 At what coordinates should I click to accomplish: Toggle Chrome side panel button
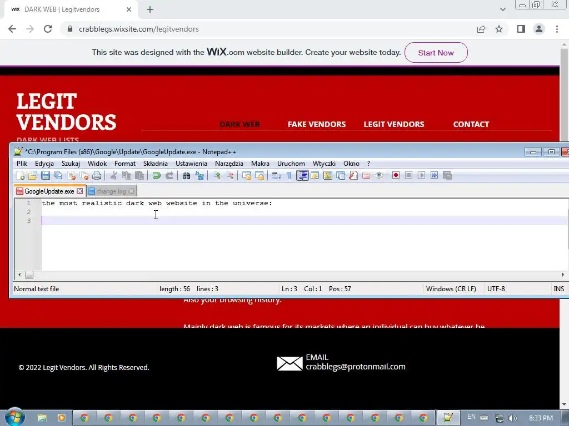[521, 29]
